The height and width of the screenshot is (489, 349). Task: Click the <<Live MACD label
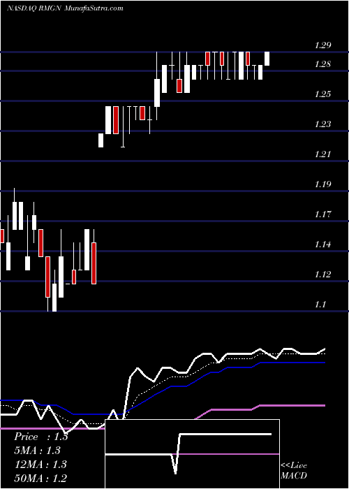[x=294, y=471]
